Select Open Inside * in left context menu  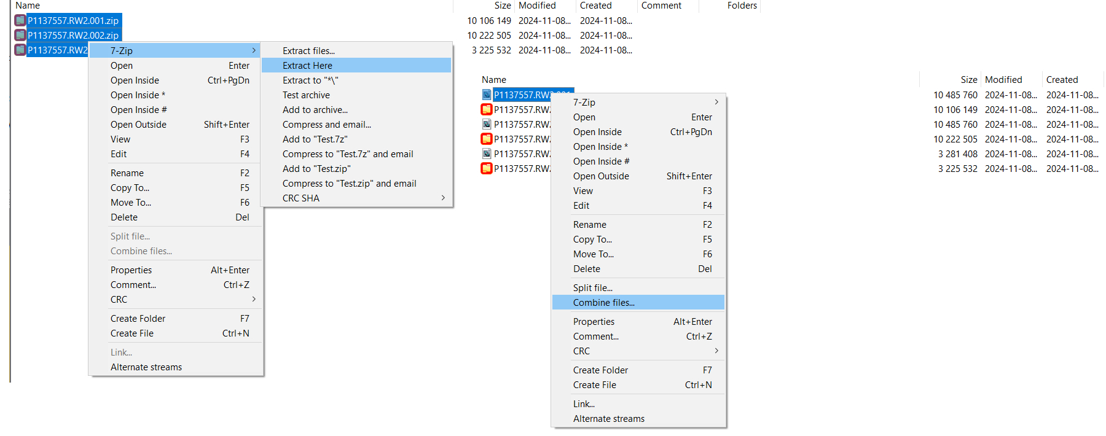(x=176, y=95)
